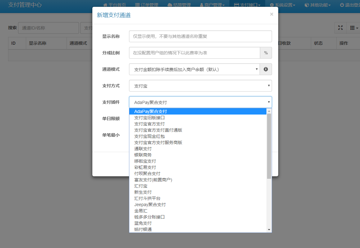The image size is (360, 248).
Task: Select 支付宝现金红包 option
Action: 198,136
